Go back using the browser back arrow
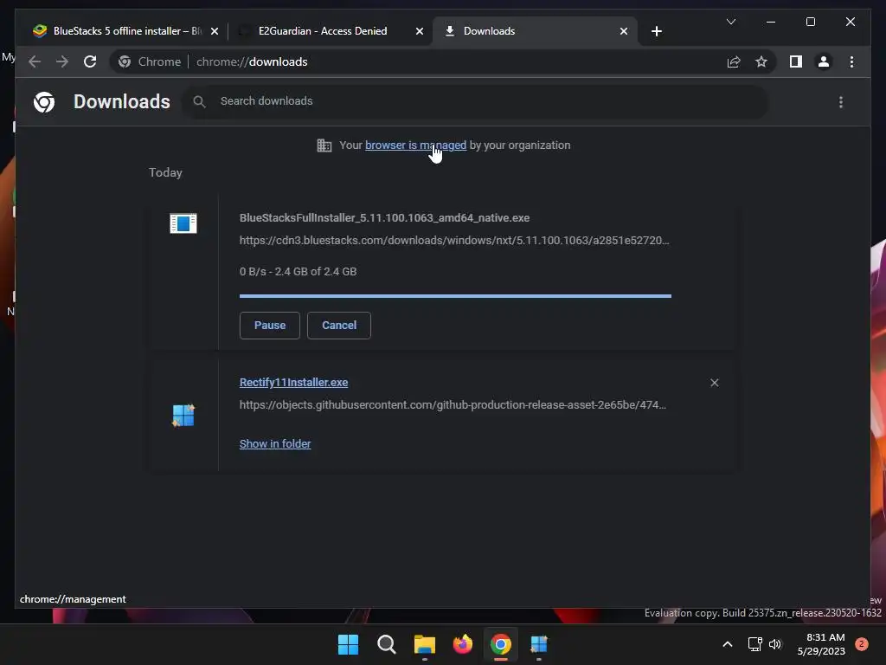This screenshot has width=886, height=665. [35, 61]
